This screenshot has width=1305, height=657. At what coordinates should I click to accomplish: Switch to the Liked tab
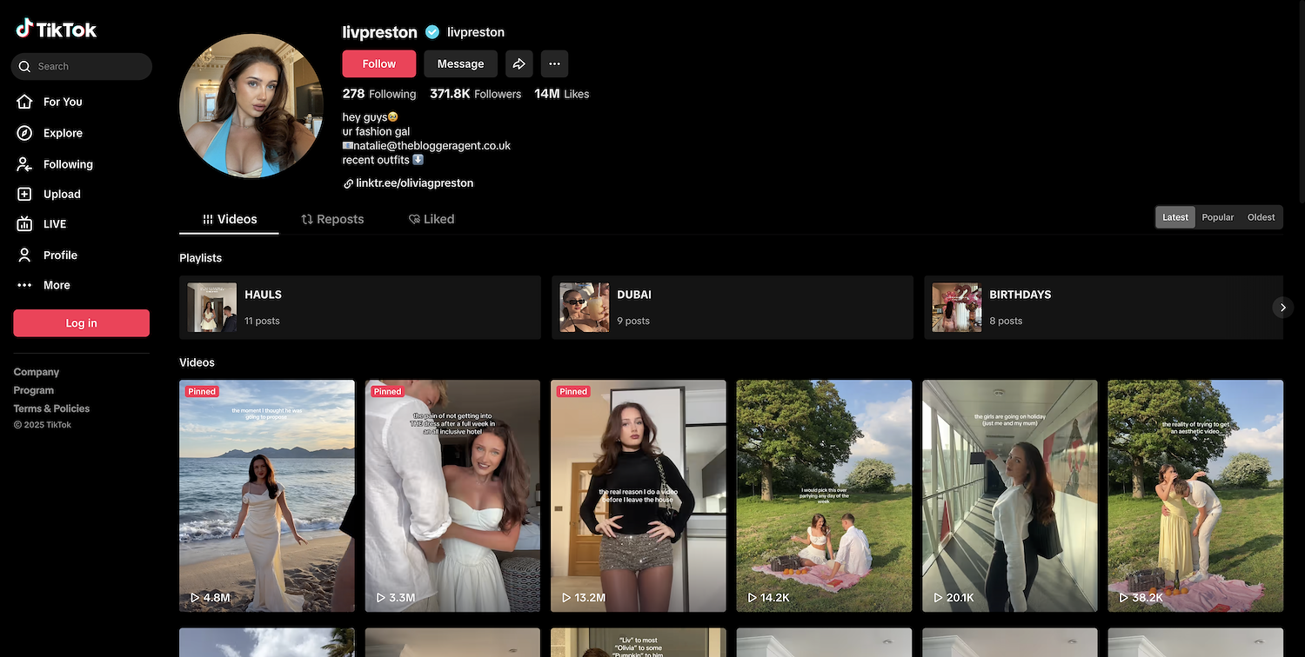coord(432,219)
